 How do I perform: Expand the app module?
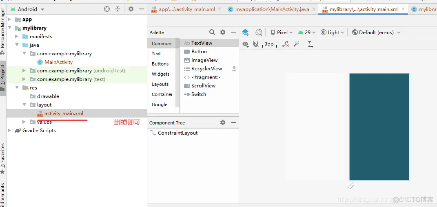(9, 20)
